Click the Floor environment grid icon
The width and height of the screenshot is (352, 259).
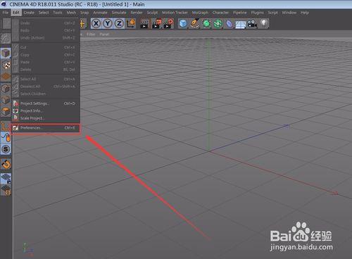click(241, 24)
